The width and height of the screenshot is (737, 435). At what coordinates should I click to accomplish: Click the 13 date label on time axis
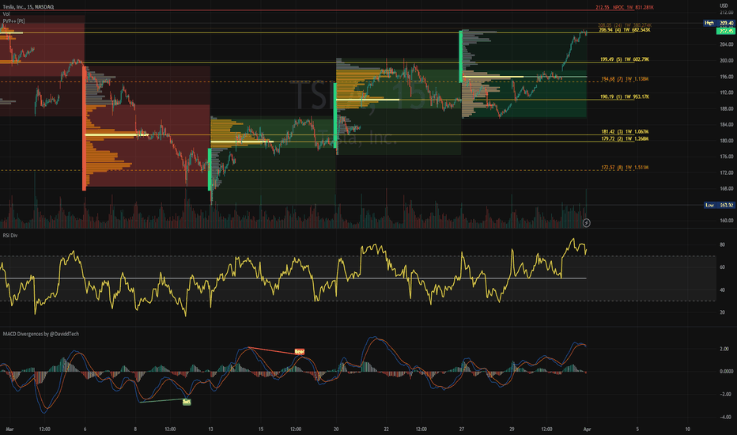(210, 429)
